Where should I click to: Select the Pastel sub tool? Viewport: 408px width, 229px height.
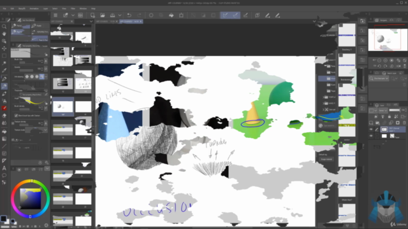pyautogui.click(x=40, y=25)
